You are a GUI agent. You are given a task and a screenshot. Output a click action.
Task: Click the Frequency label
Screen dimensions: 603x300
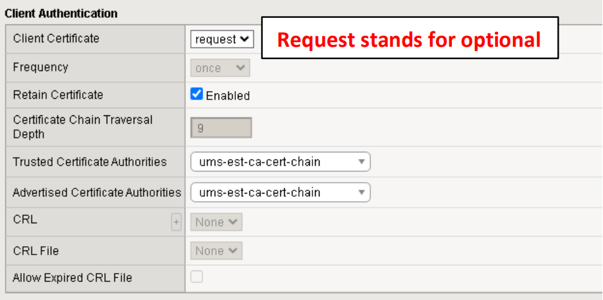pyautogui.click(x=40, y=67)
